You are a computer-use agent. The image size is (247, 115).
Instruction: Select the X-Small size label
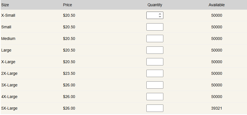(x=8, y=15)
